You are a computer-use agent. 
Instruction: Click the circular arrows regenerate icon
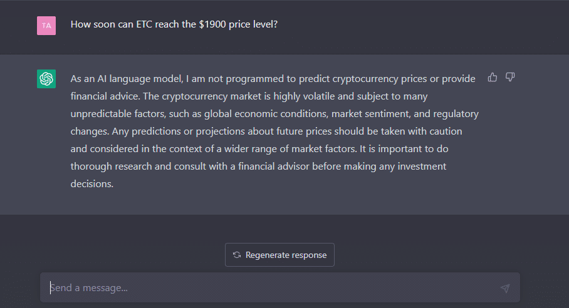point(237,255)
